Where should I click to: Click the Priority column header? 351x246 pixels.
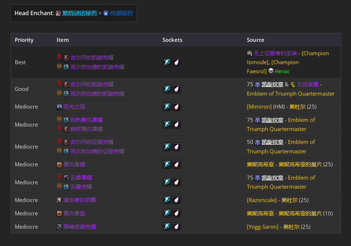coord(24,40)
